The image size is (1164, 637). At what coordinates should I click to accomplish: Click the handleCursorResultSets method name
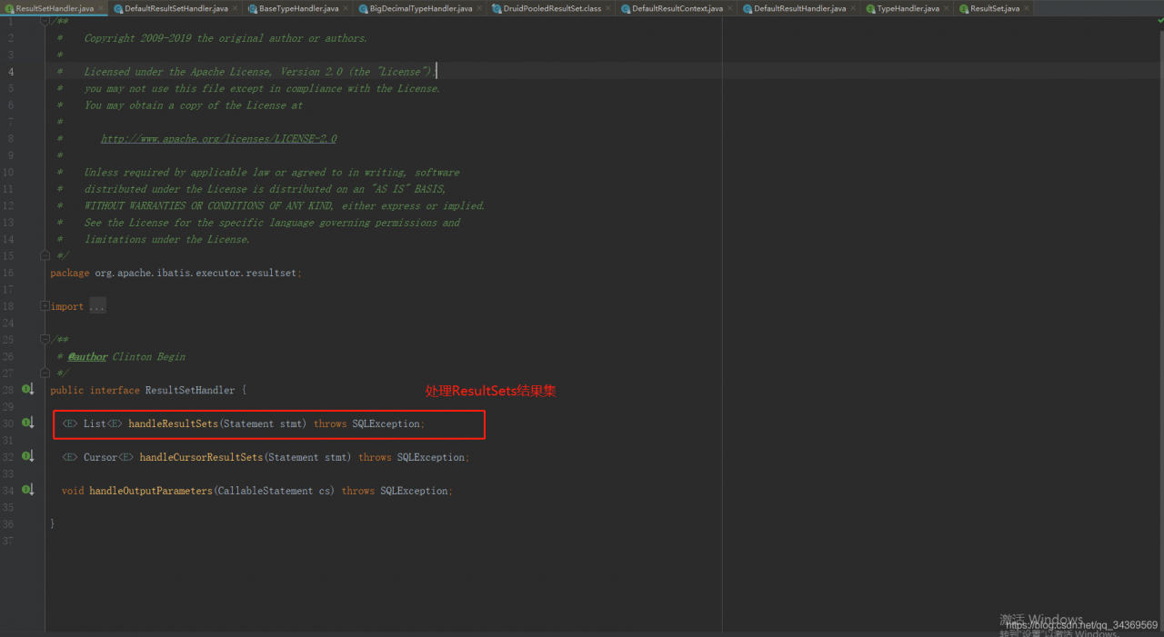(x=201, y=457)
